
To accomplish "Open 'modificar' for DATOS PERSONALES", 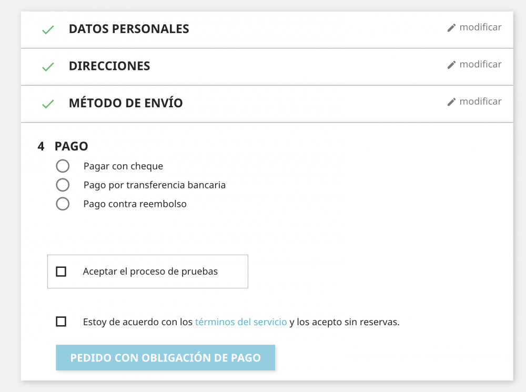I will tap(480, 27).
